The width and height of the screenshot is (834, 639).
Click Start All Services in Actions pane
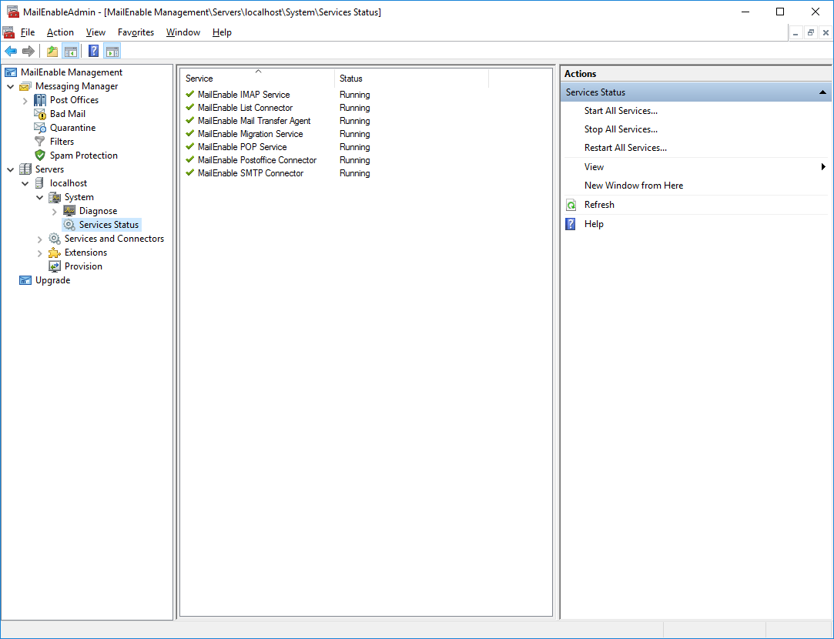pyautogui.click(x=621, y=110)
